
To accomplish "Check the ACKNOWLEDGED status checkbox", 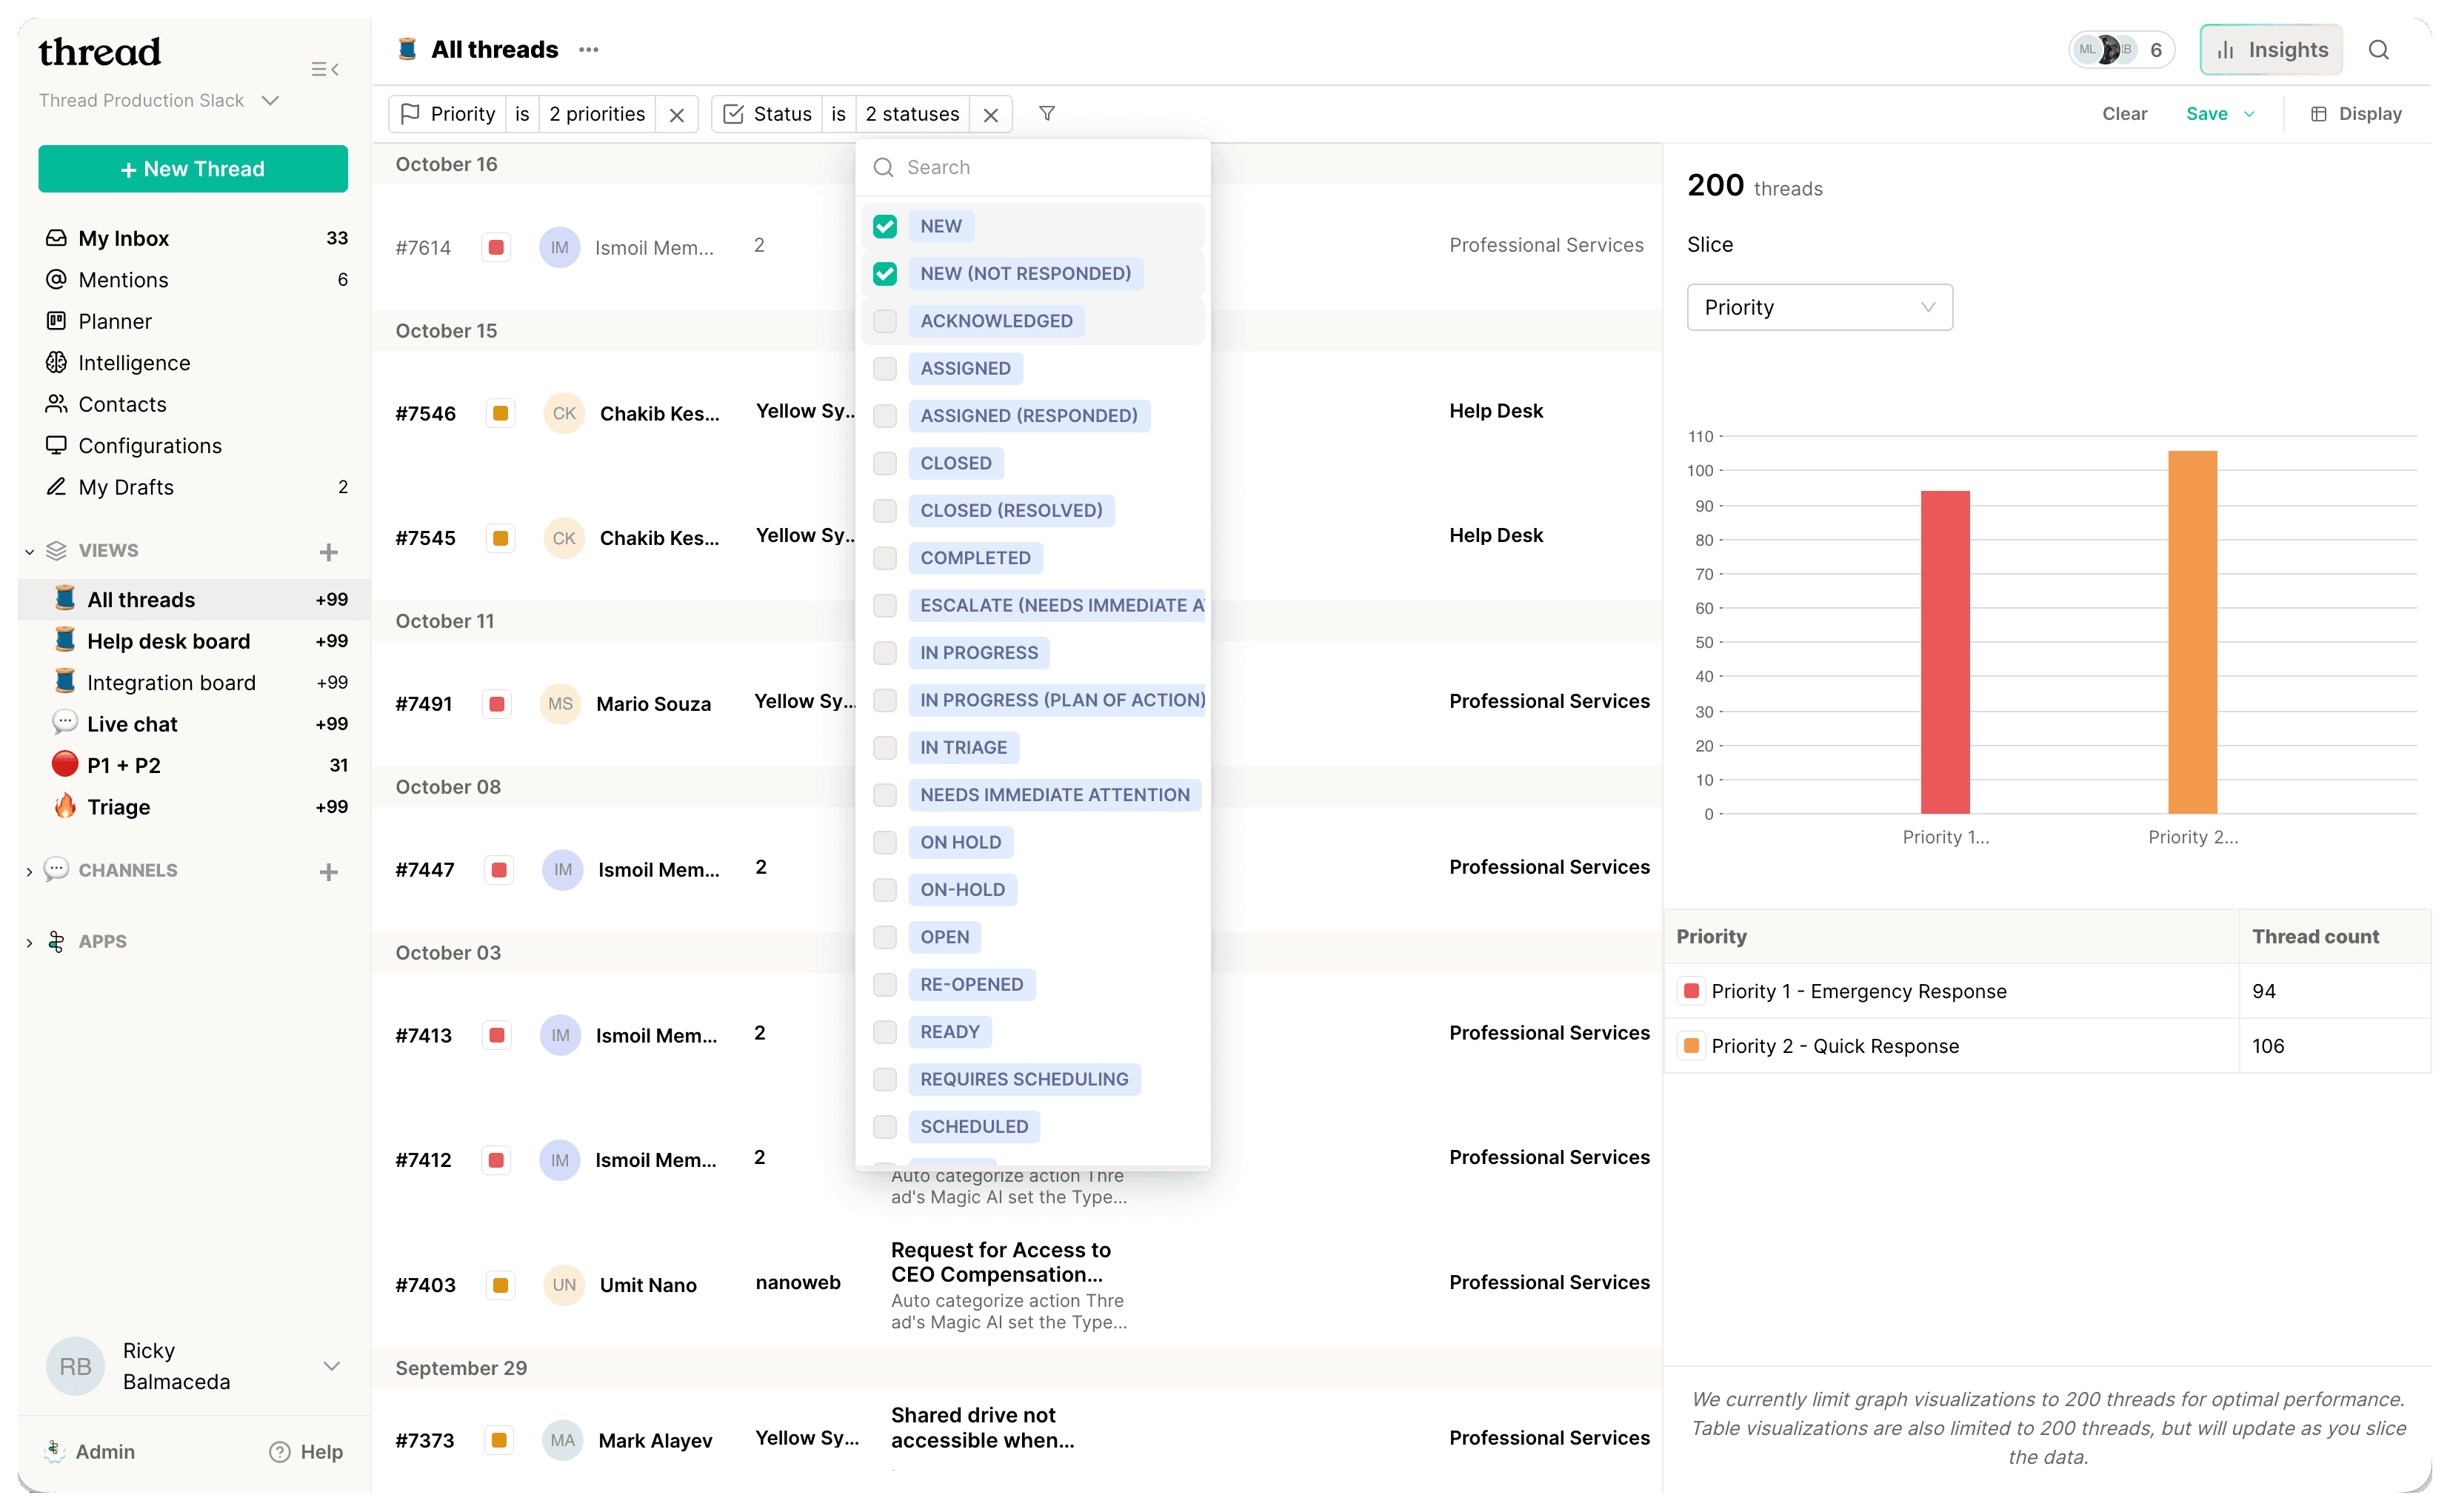I will pos(885,321).
